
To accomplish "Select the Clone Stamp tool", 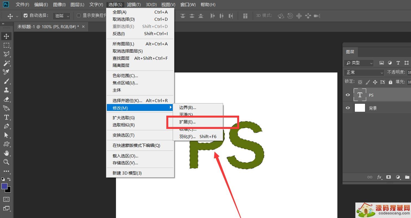I will [6, 90].
